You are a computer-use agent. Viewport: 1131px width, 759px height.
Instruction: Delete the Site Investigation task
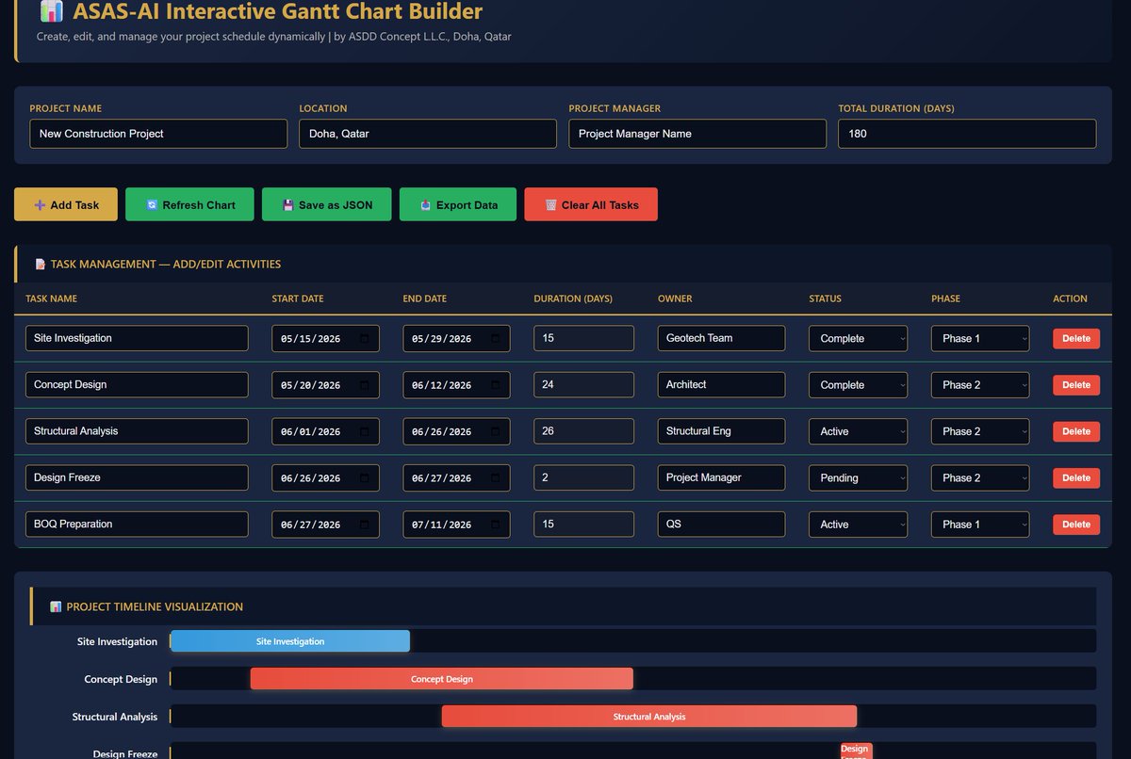1076,338
